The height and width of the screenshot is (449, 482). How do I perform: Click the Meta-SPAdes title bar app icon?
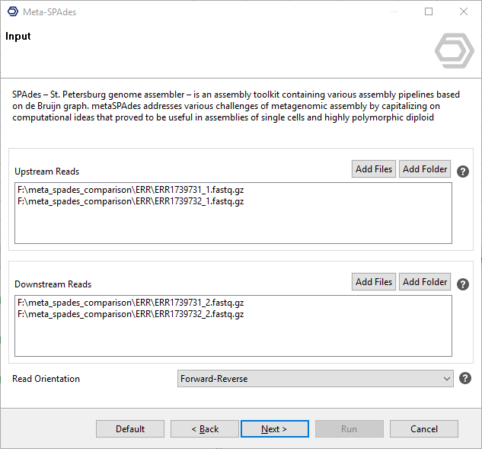pos(12,12)
